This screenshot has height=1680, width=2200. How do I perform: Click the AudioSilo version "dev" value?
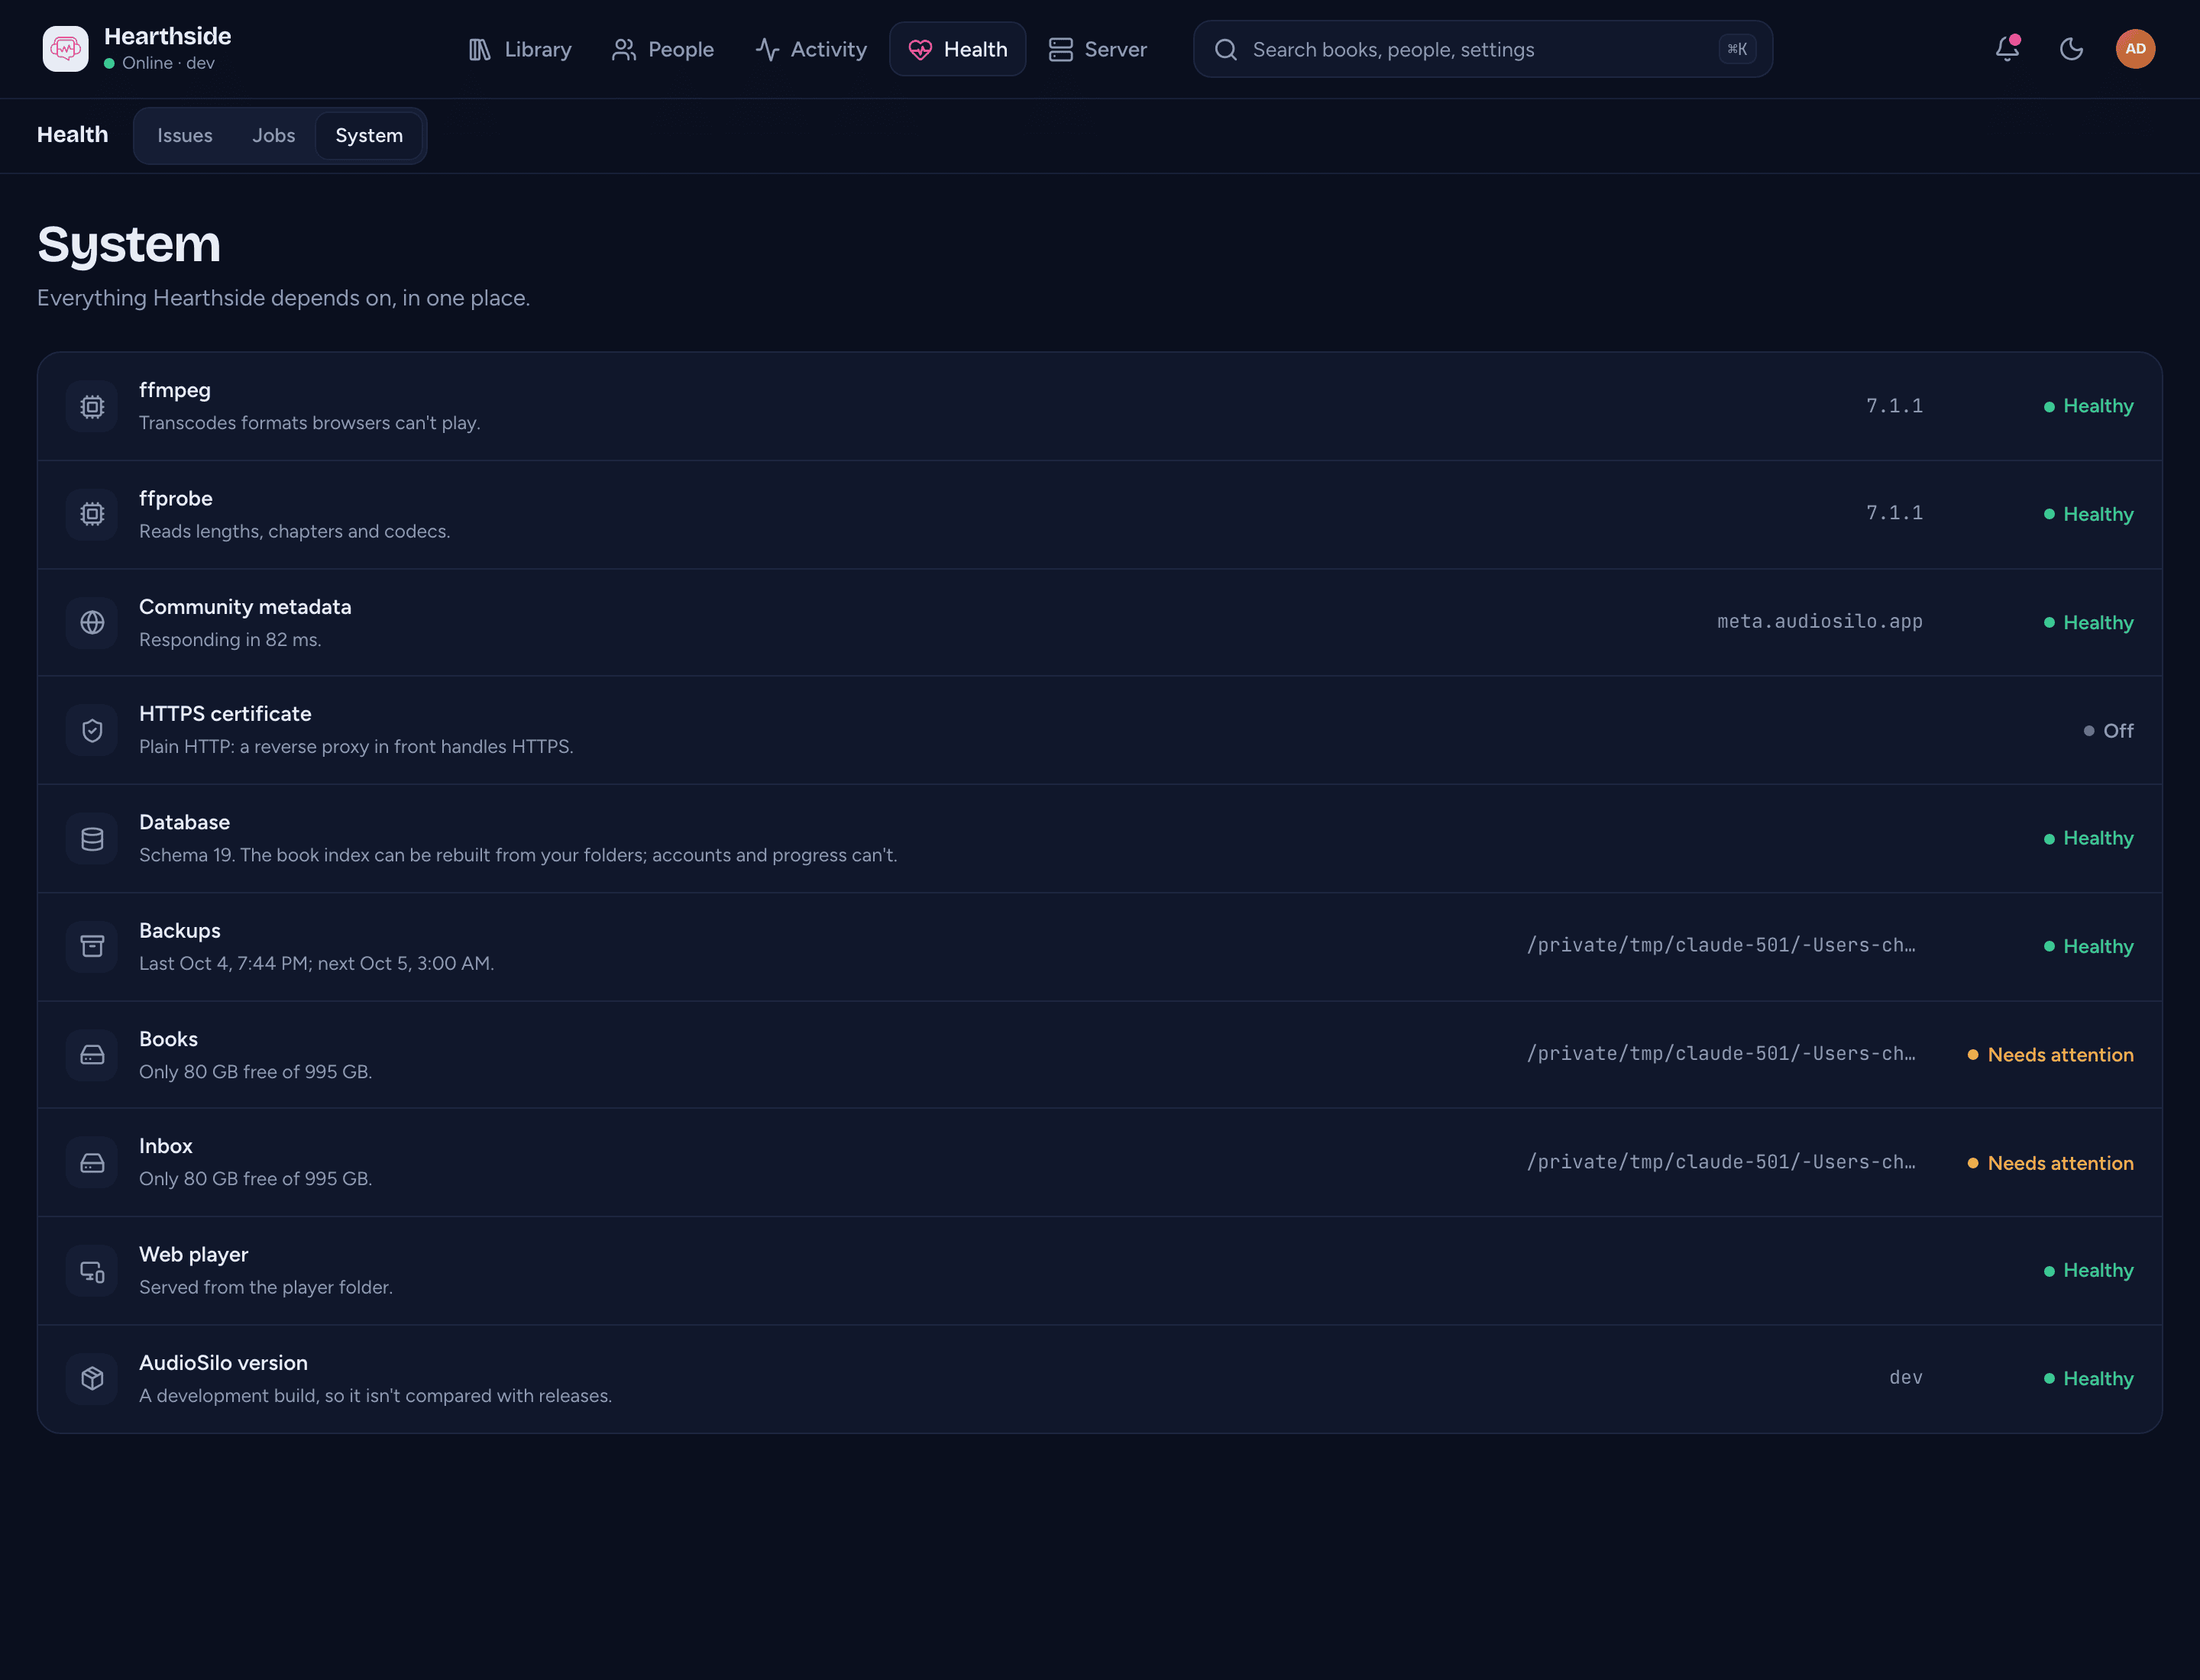pos(1906,1378)
